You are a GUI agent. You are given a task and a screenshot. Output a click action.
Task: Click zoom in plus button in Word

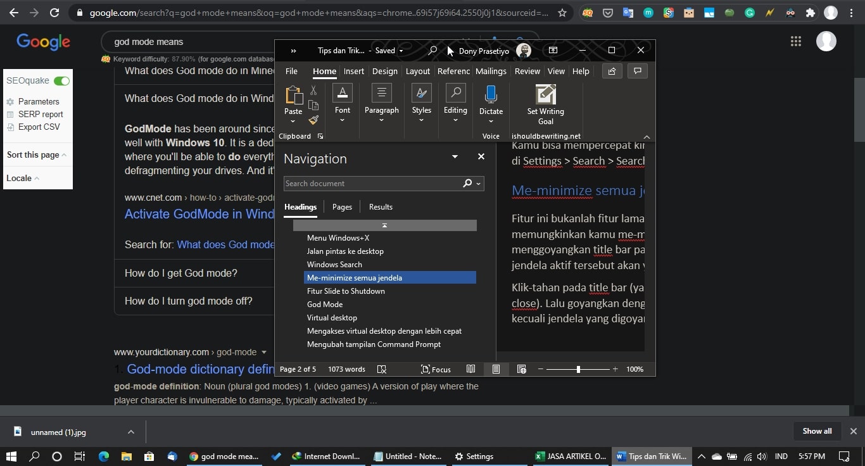[615, 369]
